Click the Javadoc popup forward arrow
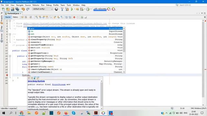 click(32, 78)
